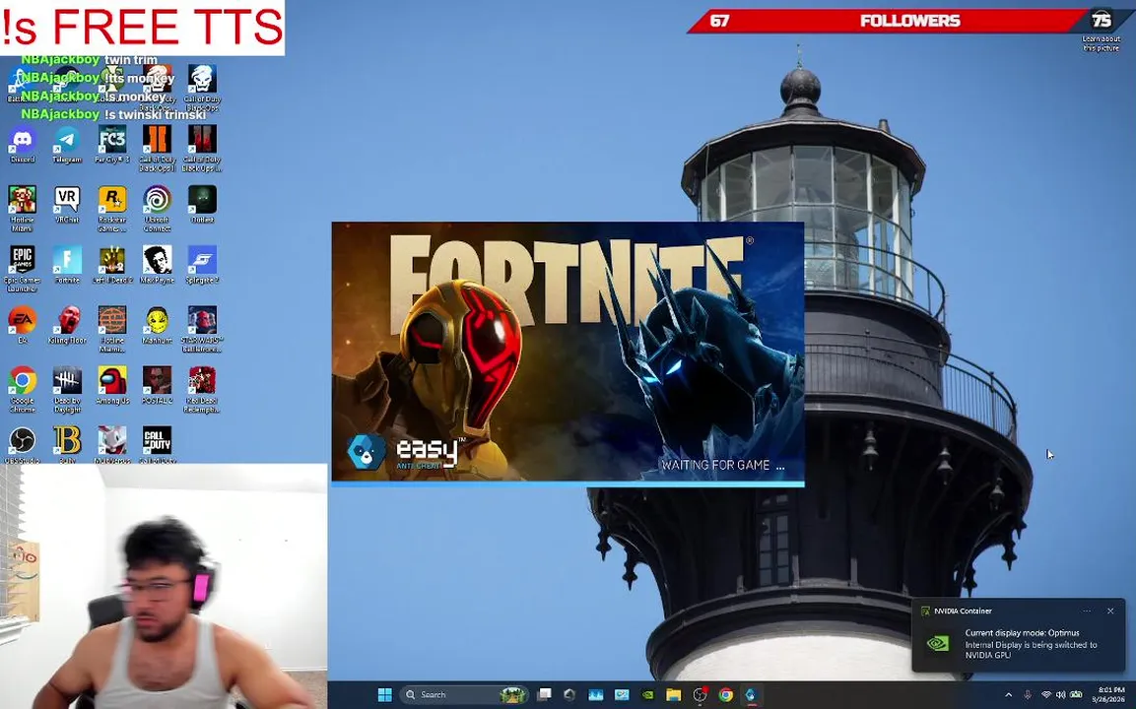
Task: Open the Windows Start menu
Action: point(384,694)
